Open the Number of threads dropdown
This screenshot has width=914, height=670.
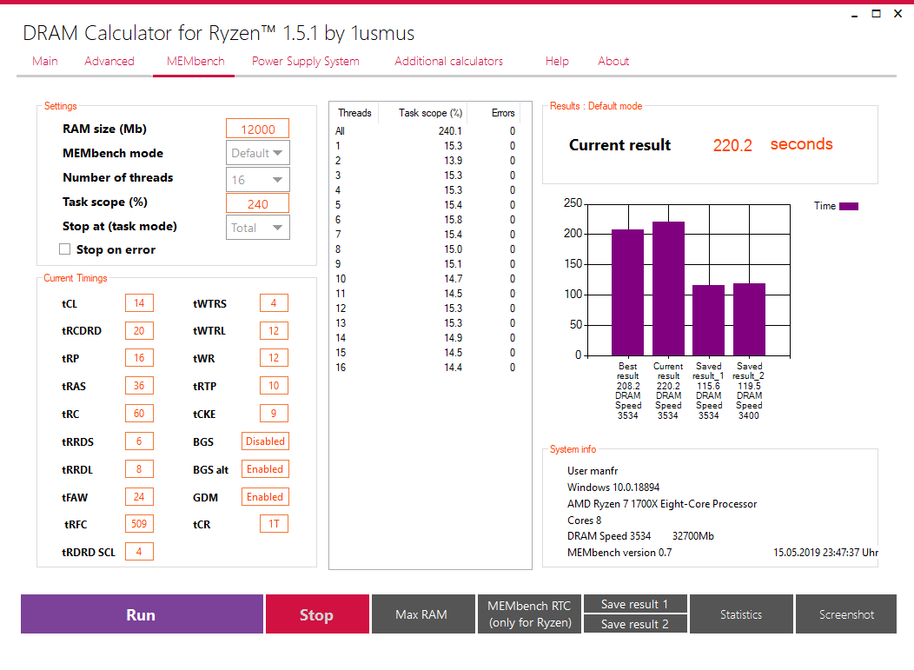click(x=258, y=180)
